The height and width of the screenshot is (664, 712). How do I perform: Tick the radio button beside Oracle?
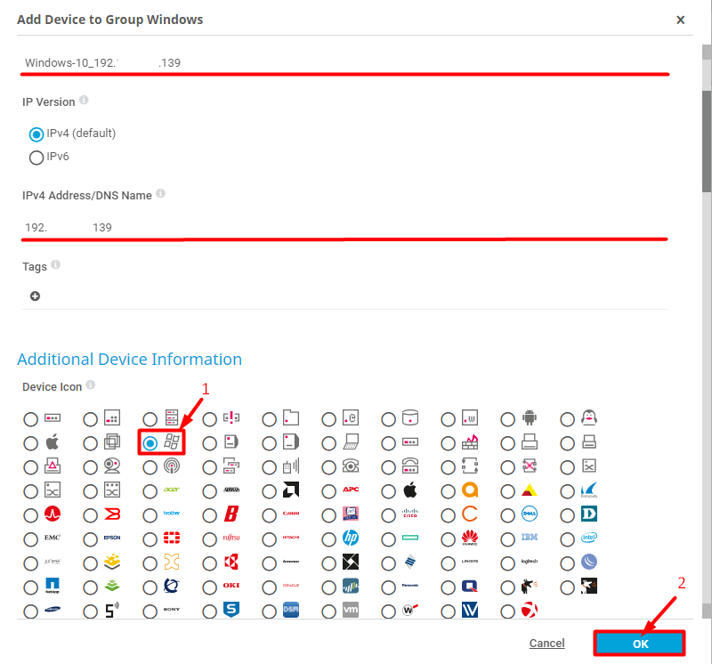pos(270,587)
